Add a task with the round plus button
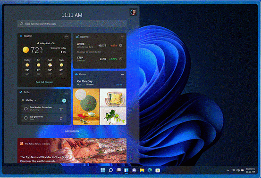 coord(64,100)
